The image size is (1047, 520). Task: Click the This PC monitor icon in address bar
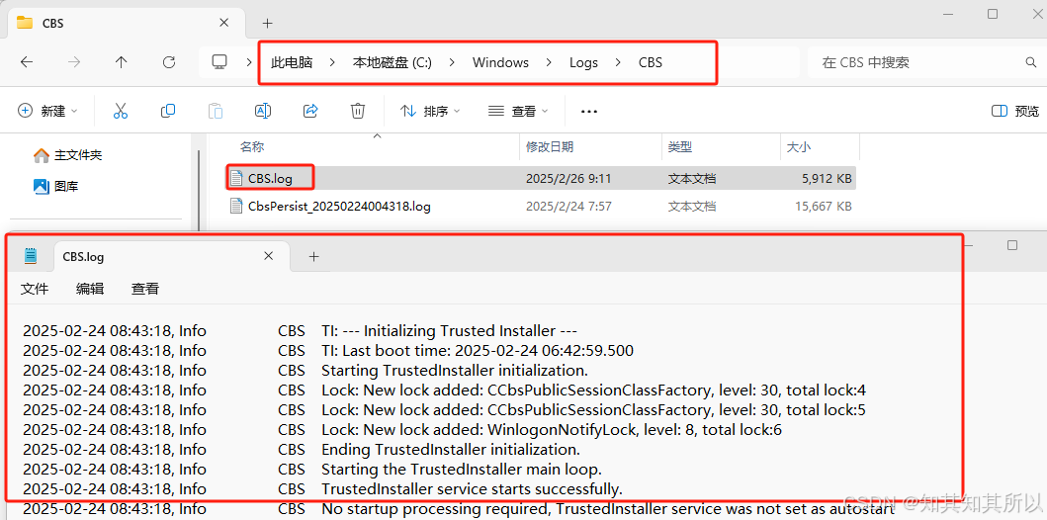pos(219,62)
